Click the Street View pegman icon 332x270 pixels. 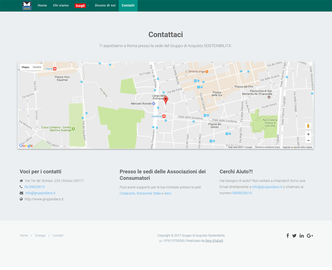(x=308, y=126)
